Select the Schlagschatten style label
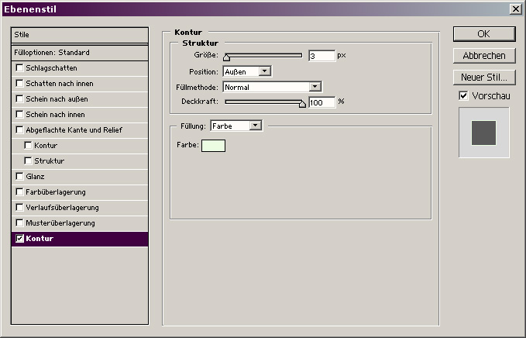526x338 pixels. click(51, 67)
